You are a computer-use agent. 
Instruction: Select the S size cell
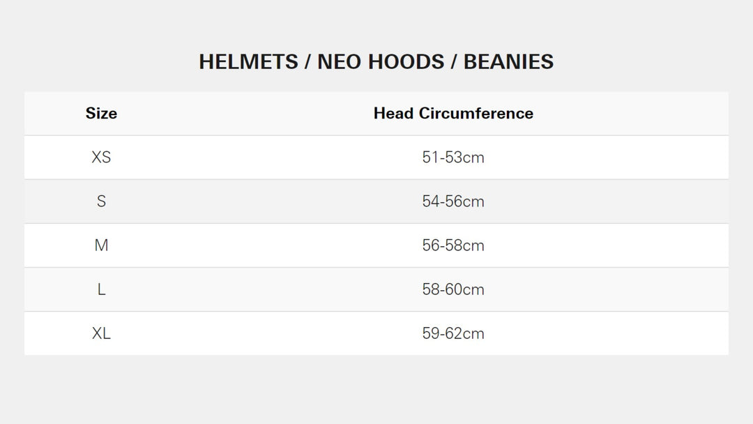pyautogui.click(x=101, y=202)
